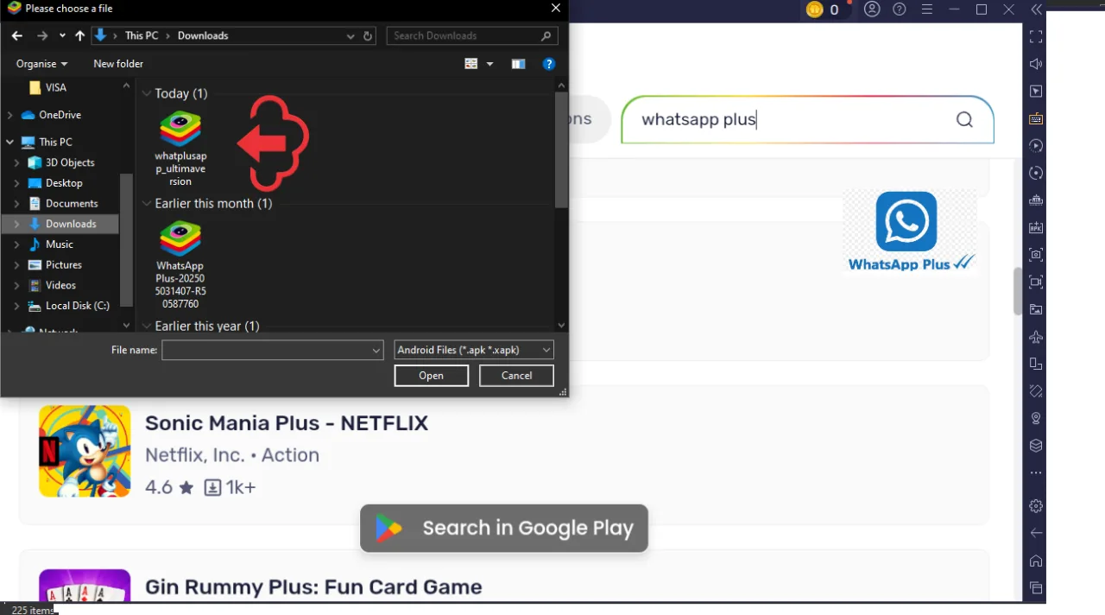This screenshot has height=615, width=1105.
Task: Select the whatplusapp_ultimaversion APK file
Action: point(180,149)
